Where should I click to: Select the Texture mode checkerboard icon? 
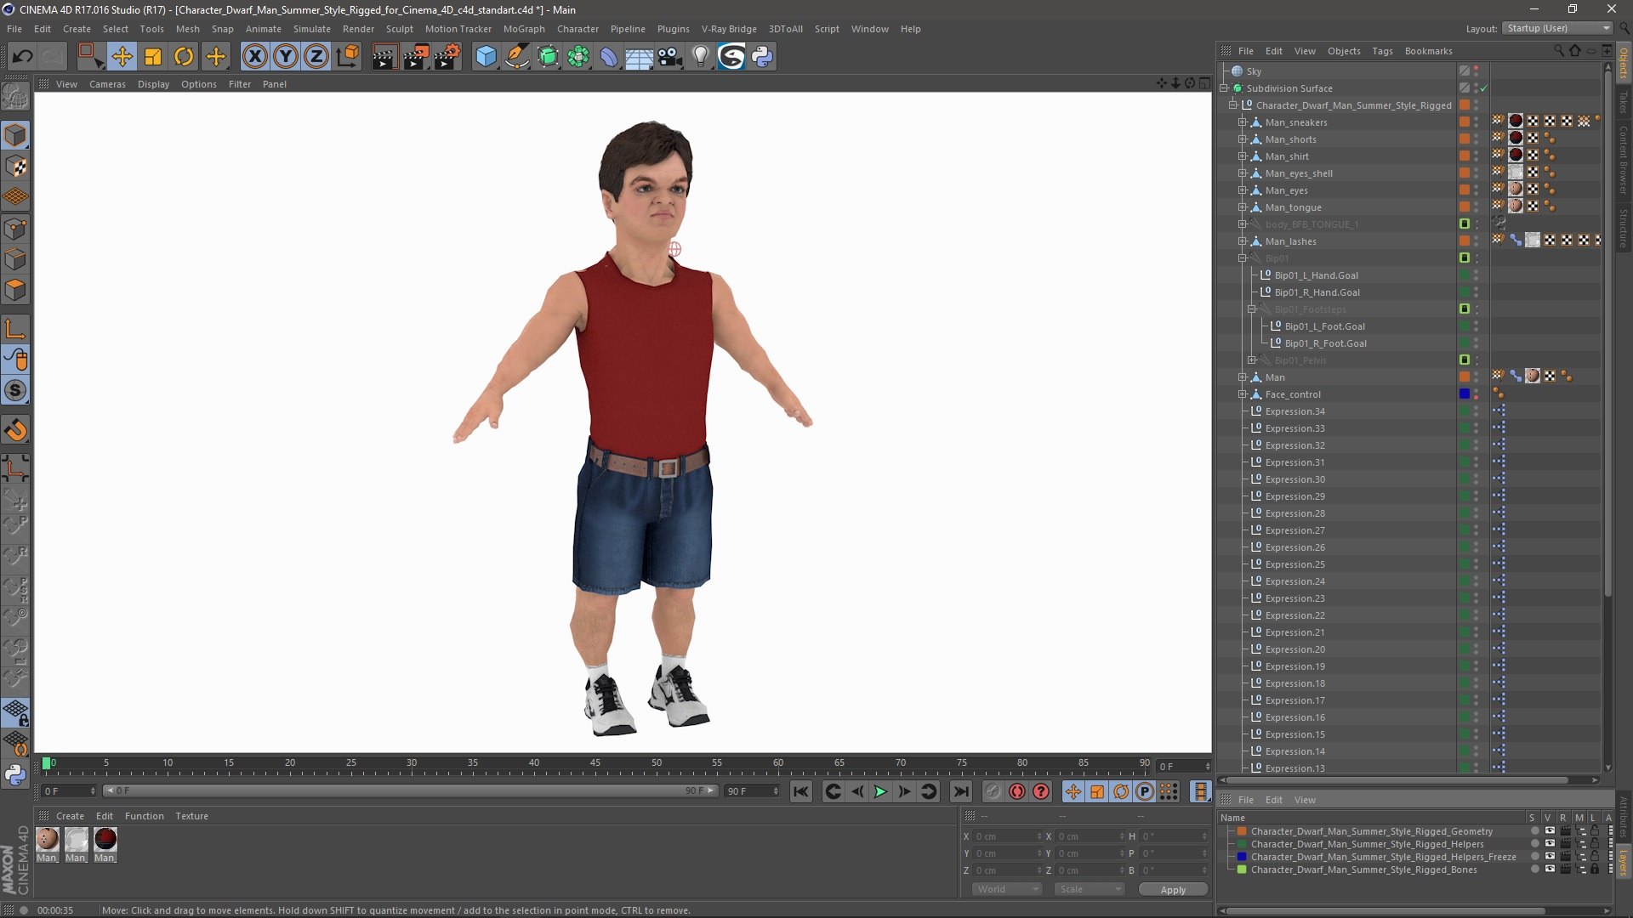point(15,167)
